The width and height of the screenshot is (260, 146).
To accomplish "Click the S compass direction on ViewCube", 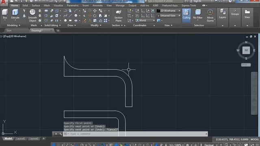I will click(x=246, y=58).
